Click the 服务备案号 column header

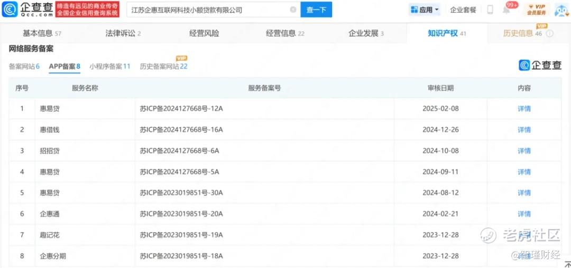coord(264,88)
